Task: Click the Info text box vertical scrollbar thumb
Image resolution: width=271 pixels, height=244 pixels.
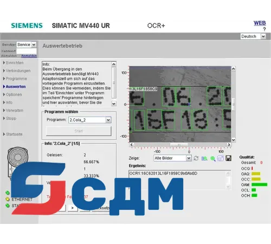Action: [x=114, y=82]
